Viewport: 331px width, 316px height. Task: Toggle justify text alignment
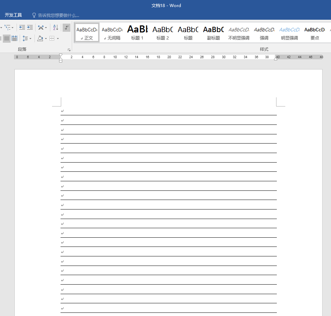[7, 38]
